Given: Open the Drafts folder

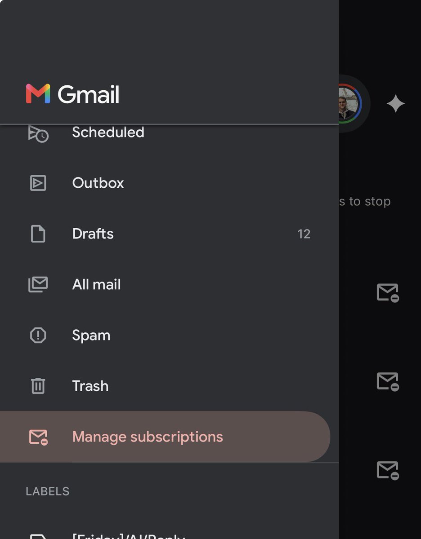Looking at the screenshot, I should pos(169,234).
